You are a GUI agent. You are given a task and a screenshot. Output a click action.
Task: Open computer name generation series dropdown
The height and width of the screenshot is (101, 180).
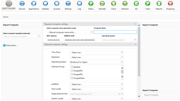coord(91,32)
